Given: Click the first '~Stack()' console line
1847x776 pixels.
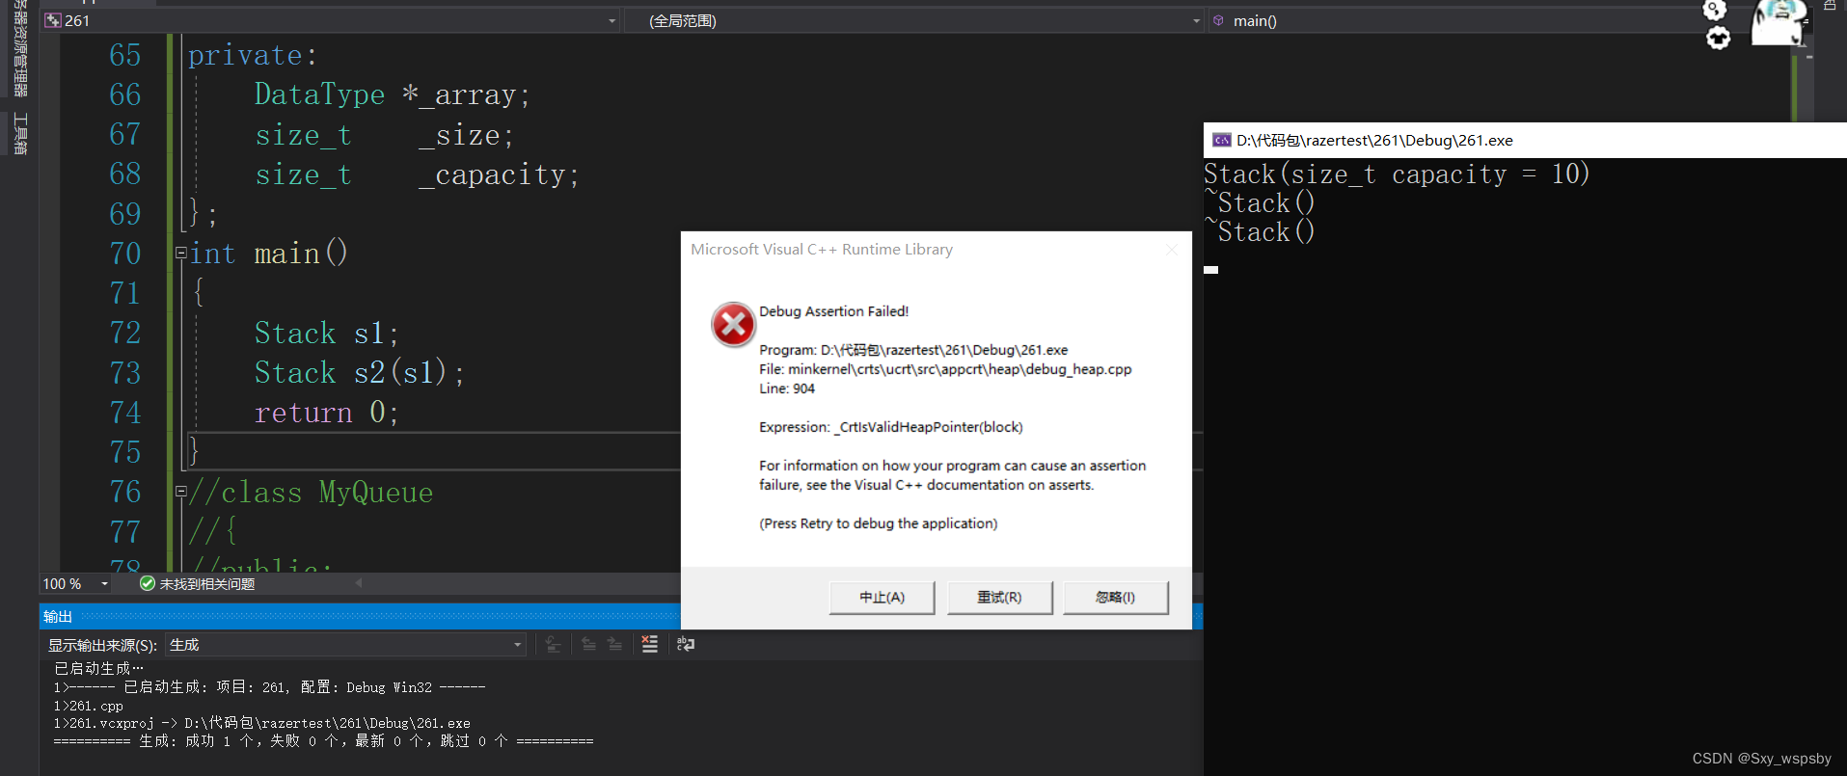Looking at the screenshot, I should [x=1260, y=202].
